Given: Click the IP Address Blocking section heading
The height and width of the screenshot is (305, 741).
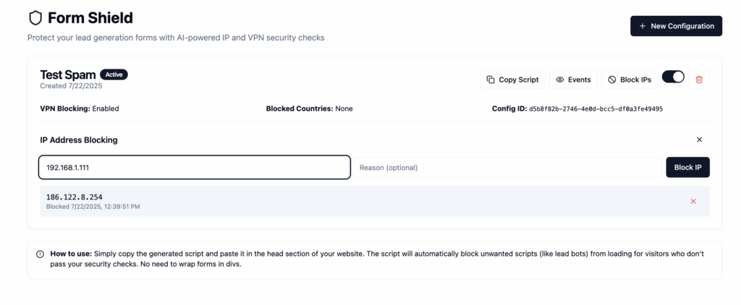Looking at the screenshot, I should tap(79, 139).
